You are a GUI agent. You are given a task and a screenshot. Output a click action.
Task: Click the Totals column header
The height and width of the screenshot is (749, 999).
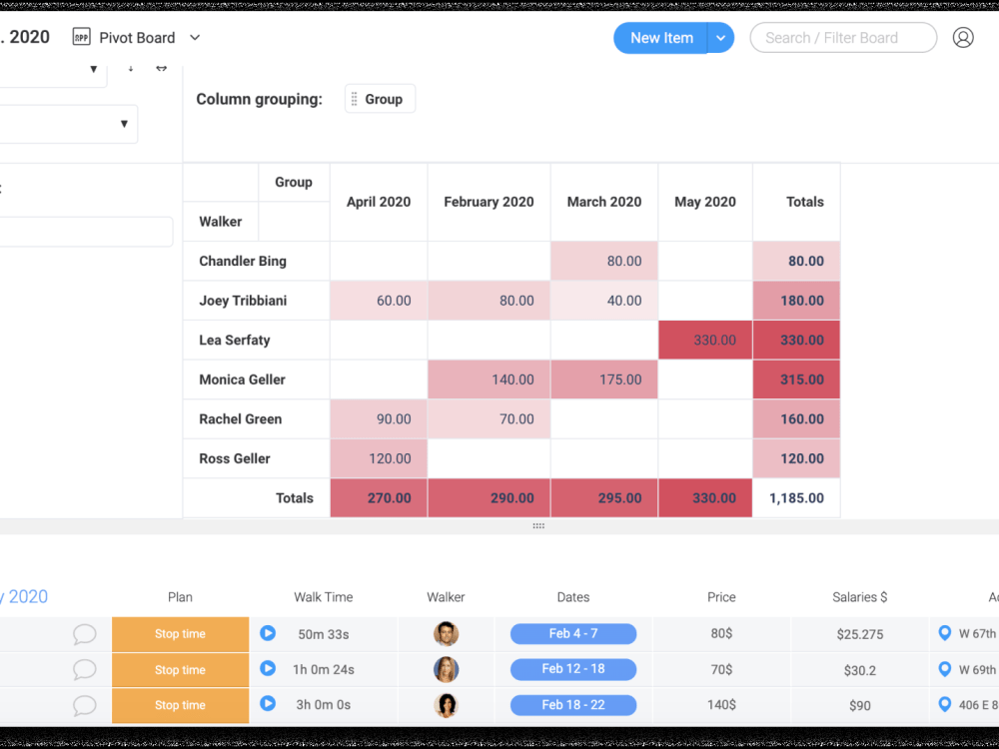tap(796, 202)
